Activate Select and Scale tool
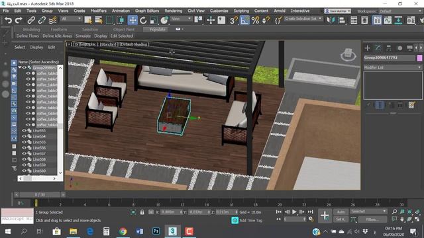The image size is (424, 238). pyautogui.click(x=154, y=20)
